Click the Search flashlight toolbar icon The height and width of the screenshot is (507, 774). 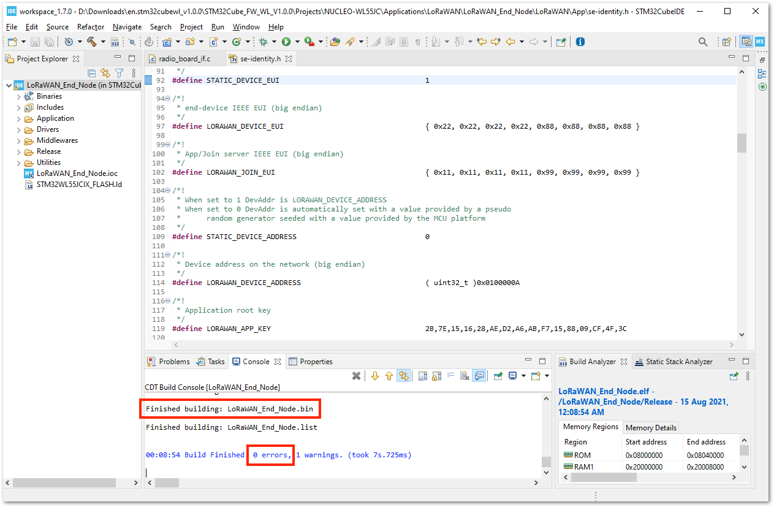[x=351, y=42]
